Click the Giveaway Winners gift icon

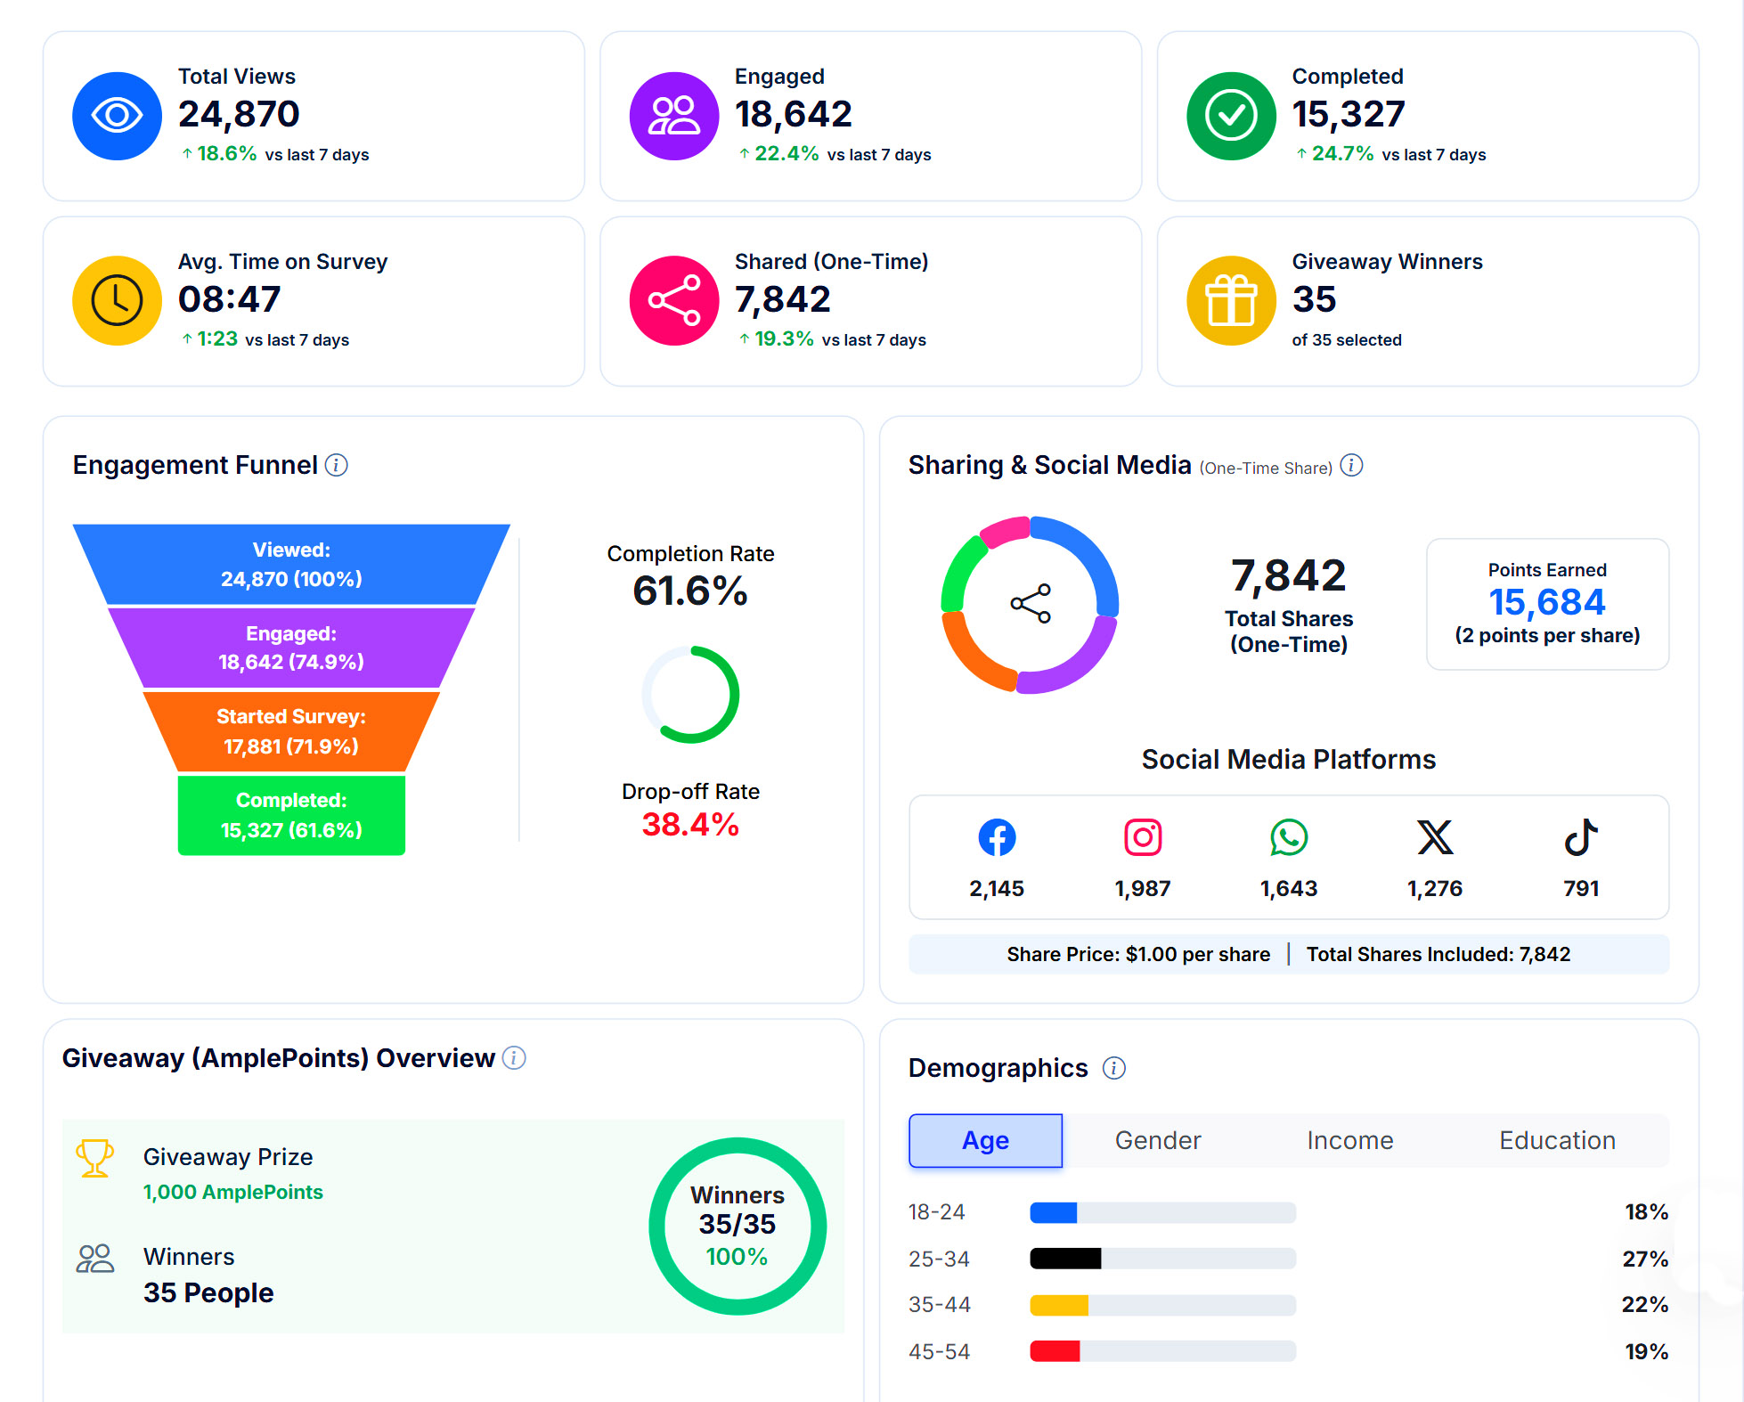point(1231,301)
